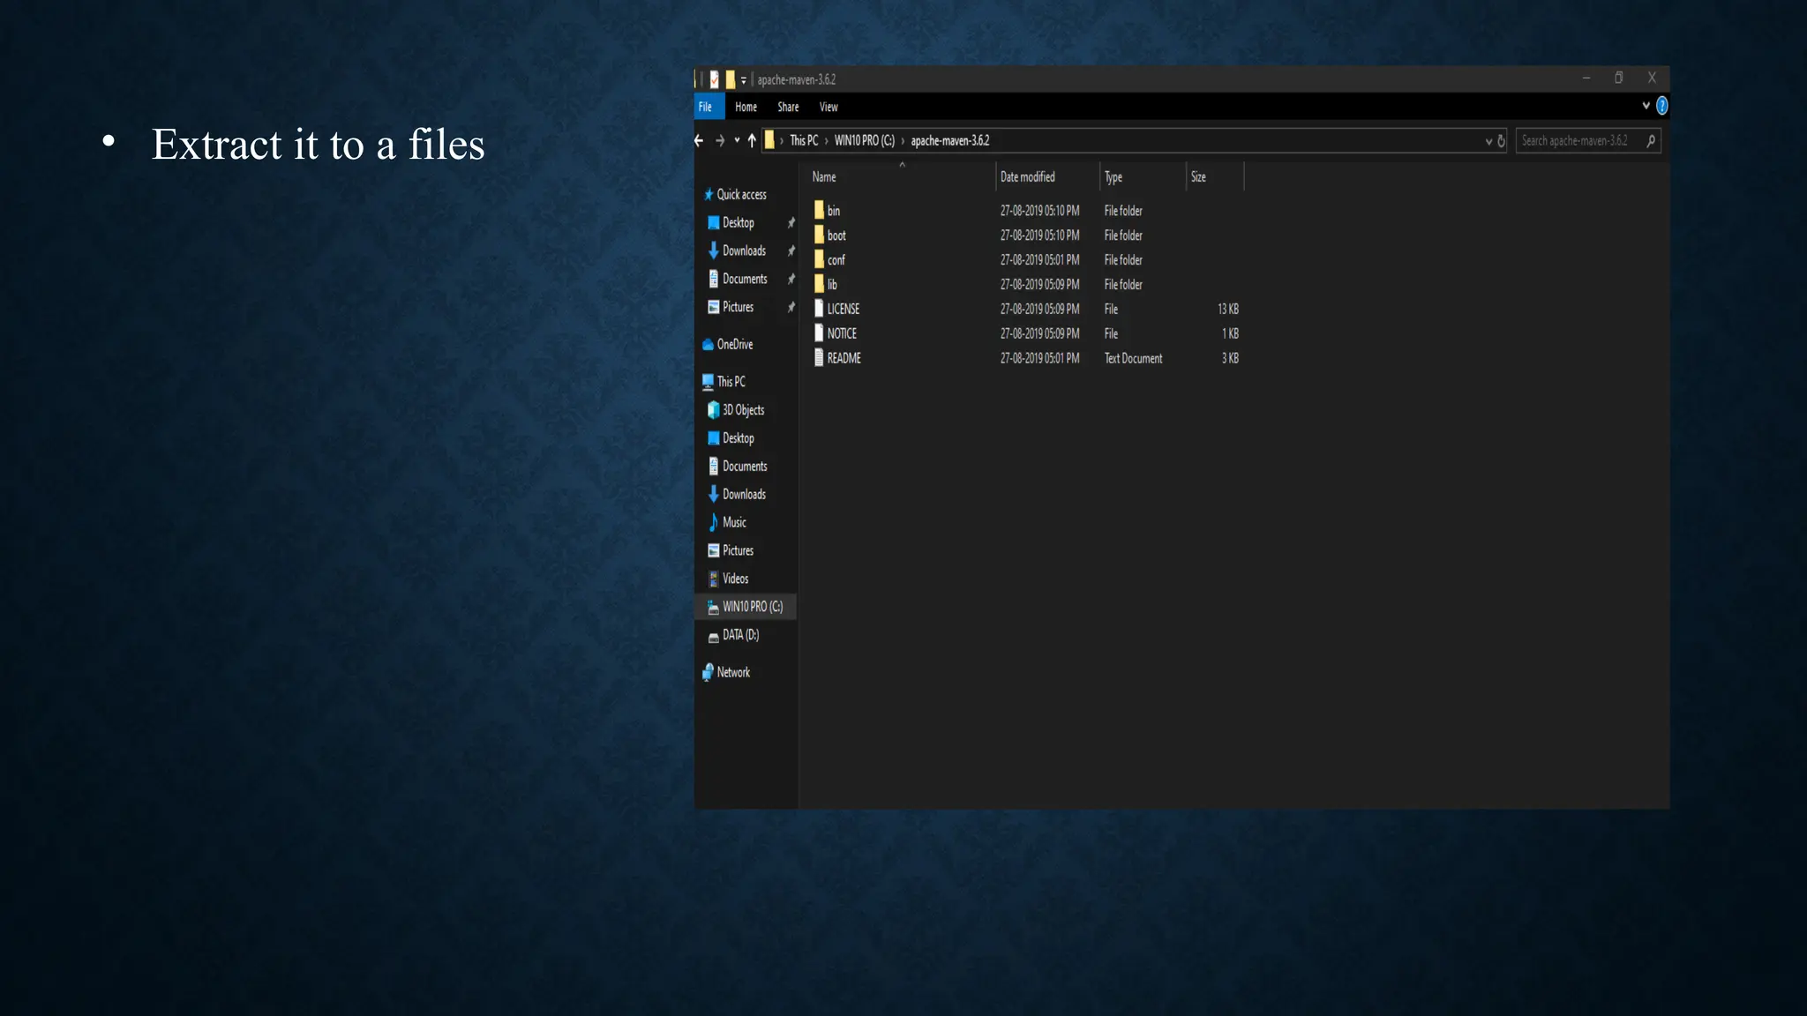The image size is (1807, 1016).
Task: Click the Refresh icon in address bar
Action: tap(1501, 141)
